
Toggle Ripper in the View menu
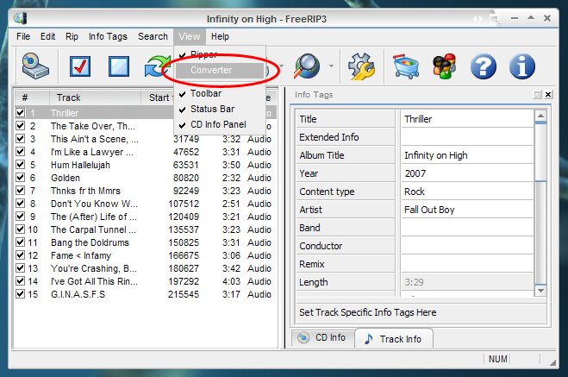pos(220,54)
